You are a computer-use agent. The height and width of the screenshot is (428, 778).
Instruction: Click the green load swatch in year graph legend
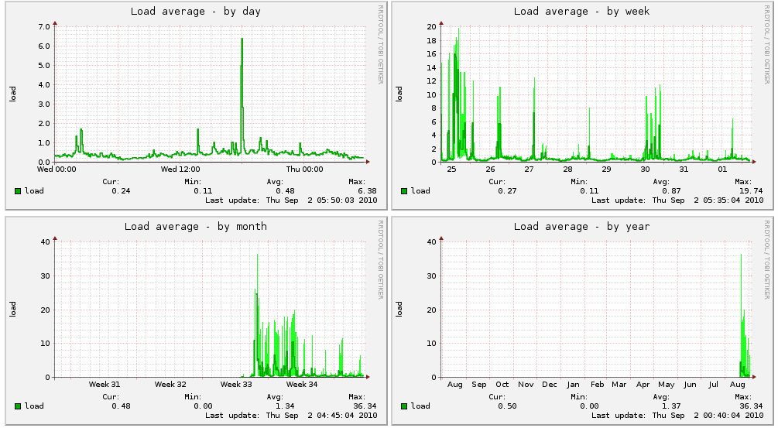[404, 406]
